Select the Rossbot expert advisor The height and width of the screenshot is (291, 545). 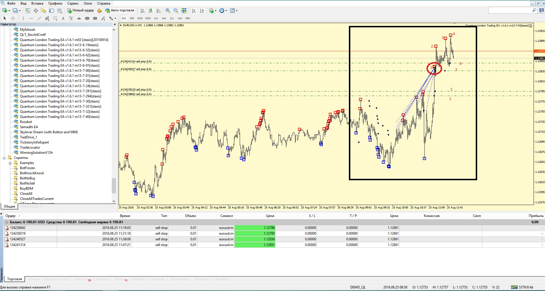(x=26, y=122)
